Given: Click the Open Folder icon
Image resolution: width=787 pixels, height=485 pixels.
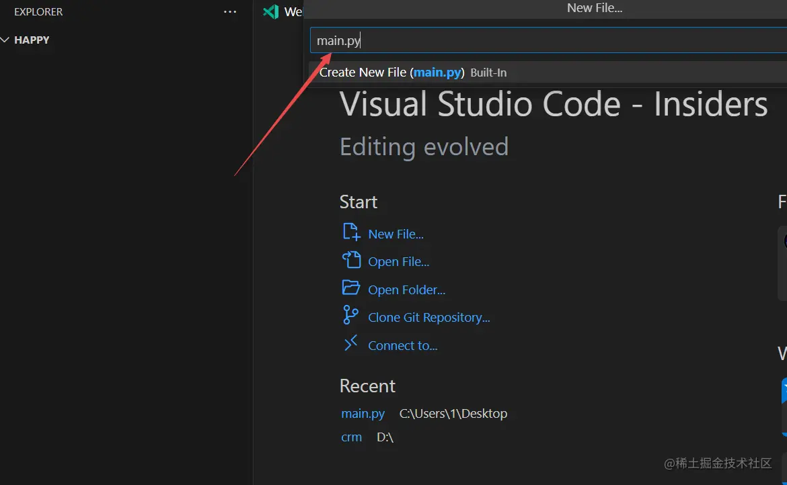Looking at the screenshot, I should coord(351,288).
